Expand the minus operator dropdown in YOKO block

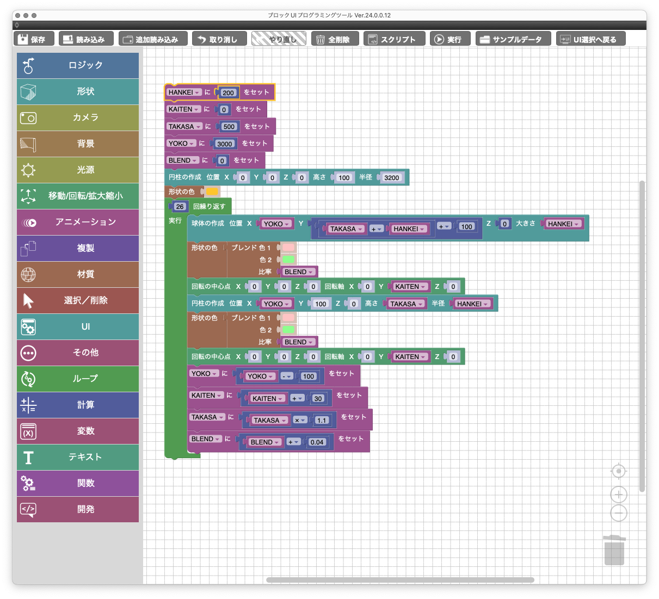287,376
